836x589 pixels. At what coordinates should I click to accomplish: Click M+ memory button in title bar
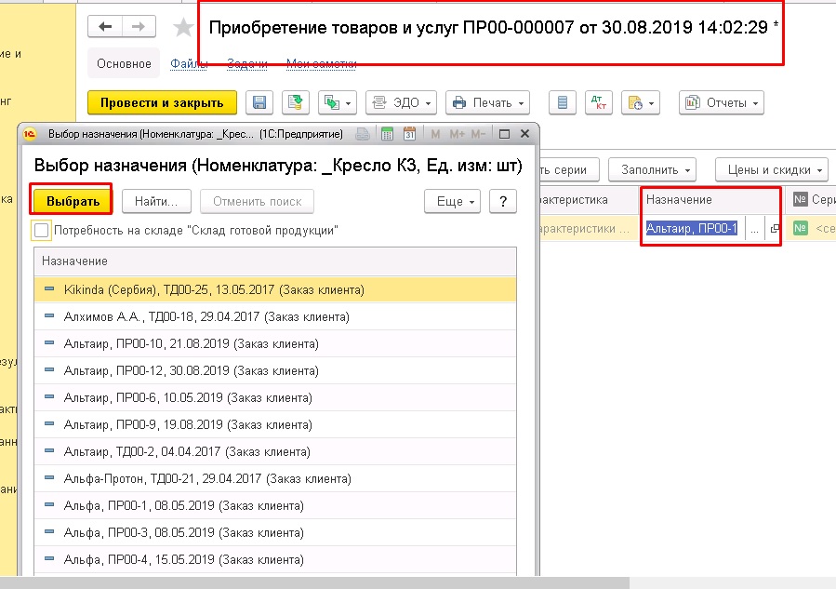coord(457,134)
